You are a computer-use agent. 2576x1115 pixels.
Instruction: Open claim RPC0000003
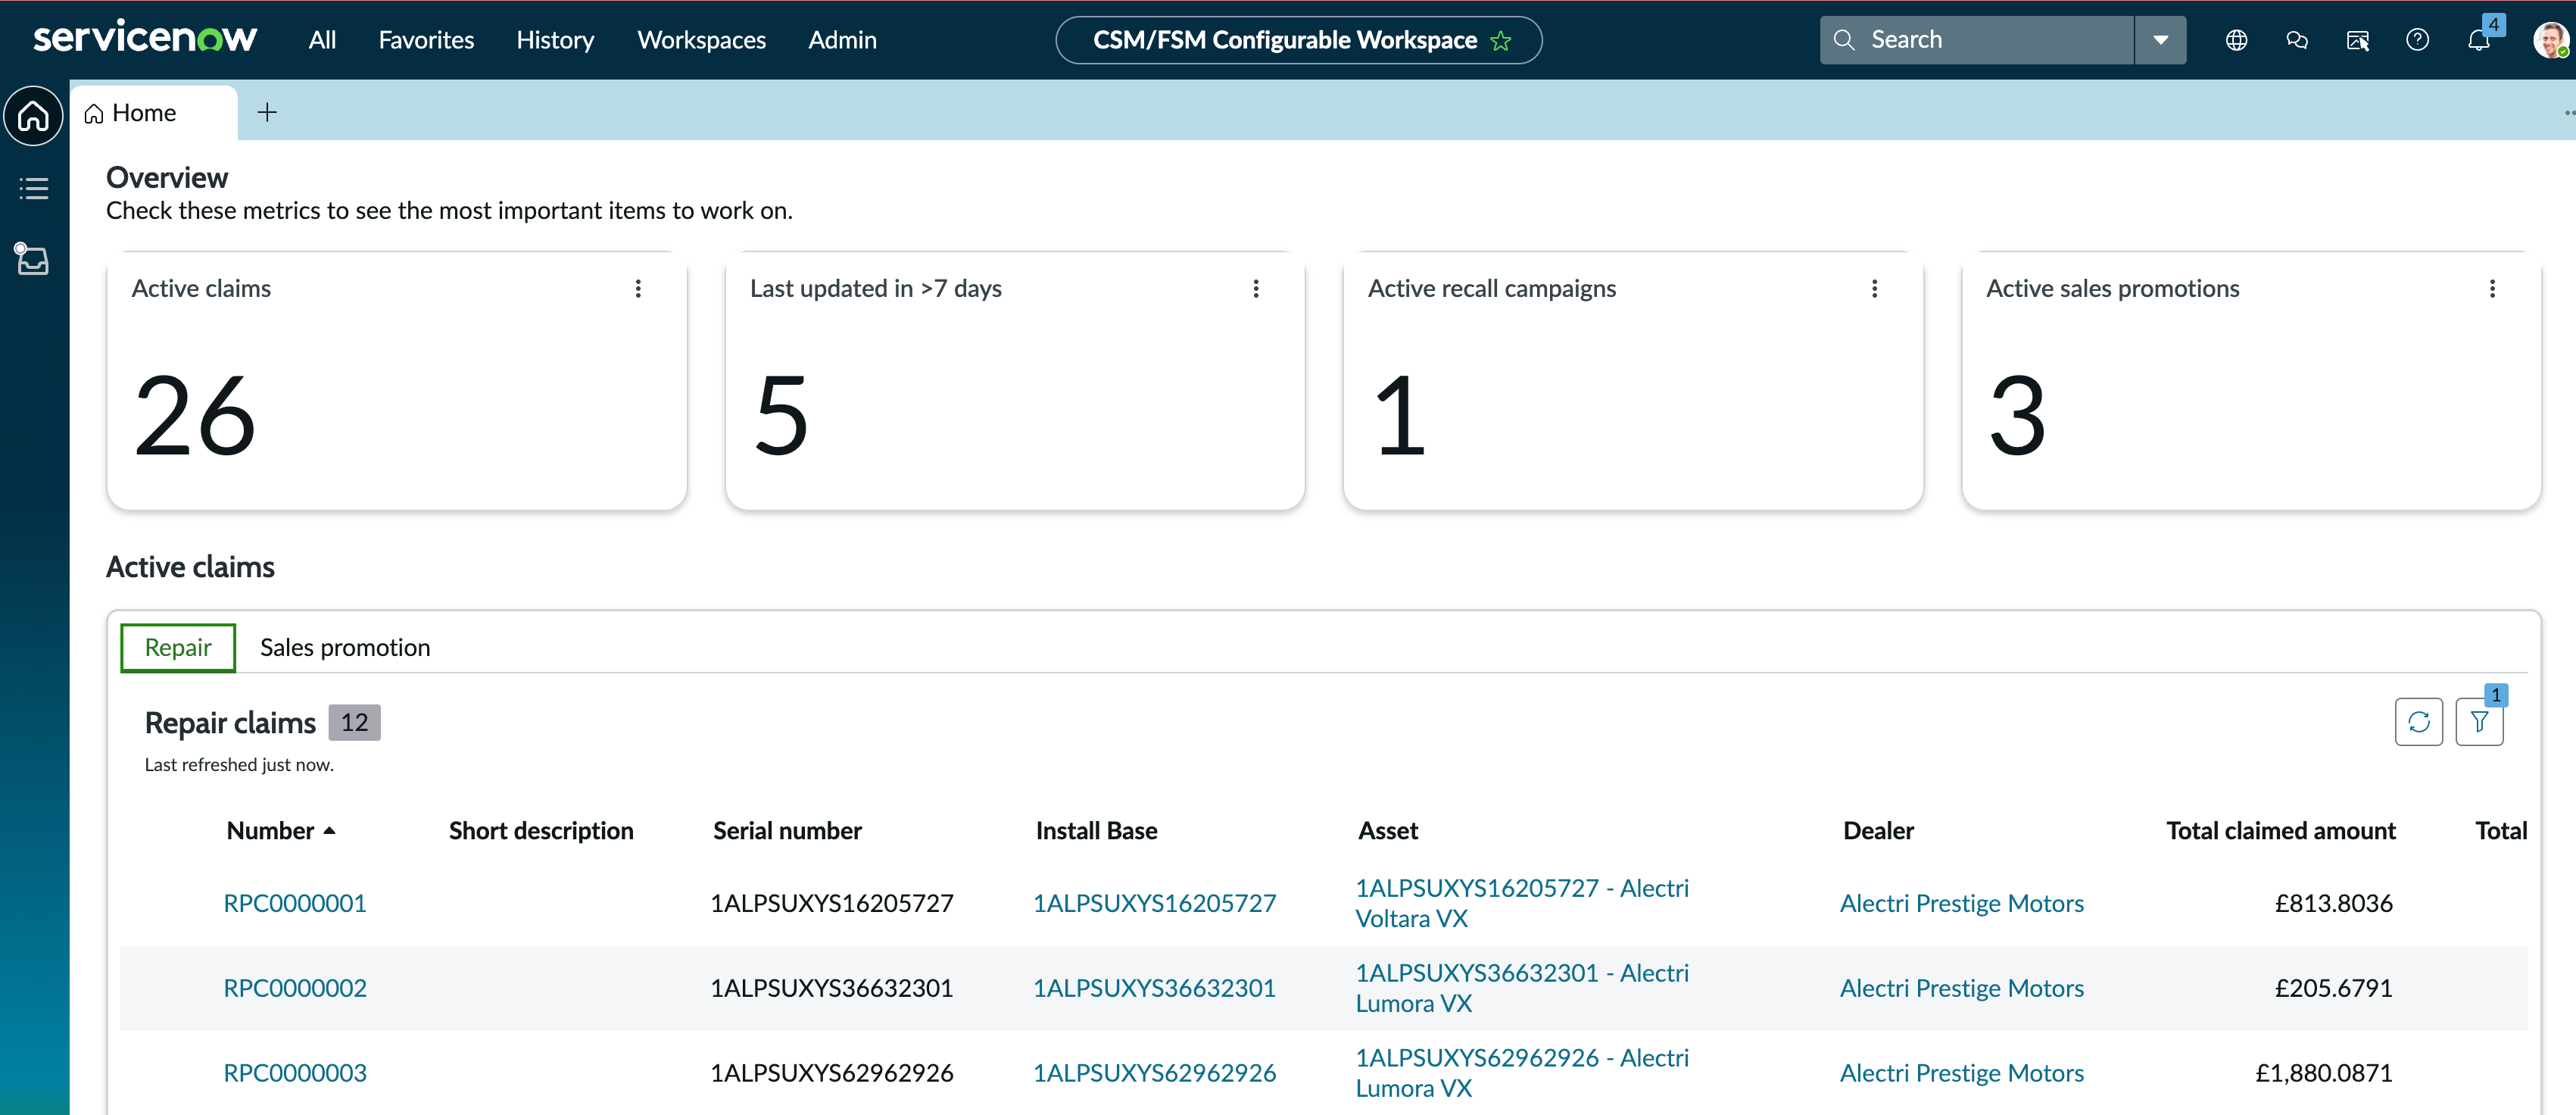click(295, 1073)
